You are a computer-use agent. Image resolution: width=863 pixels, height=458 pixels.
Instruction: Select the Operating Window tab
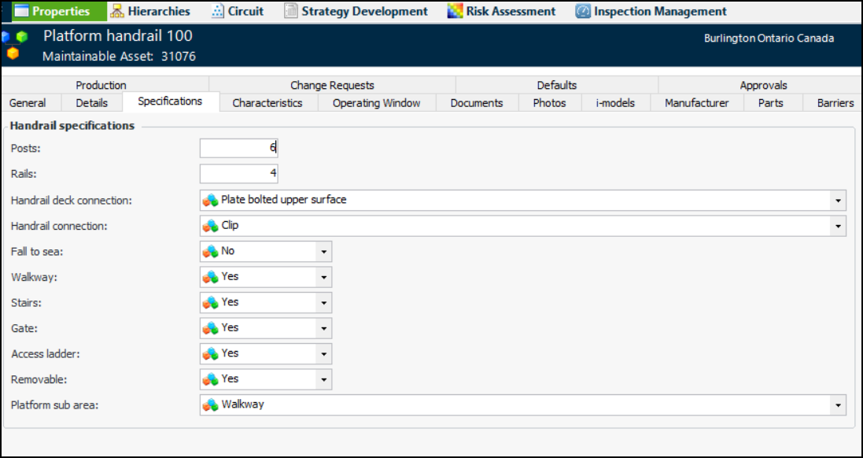point(376,103)
